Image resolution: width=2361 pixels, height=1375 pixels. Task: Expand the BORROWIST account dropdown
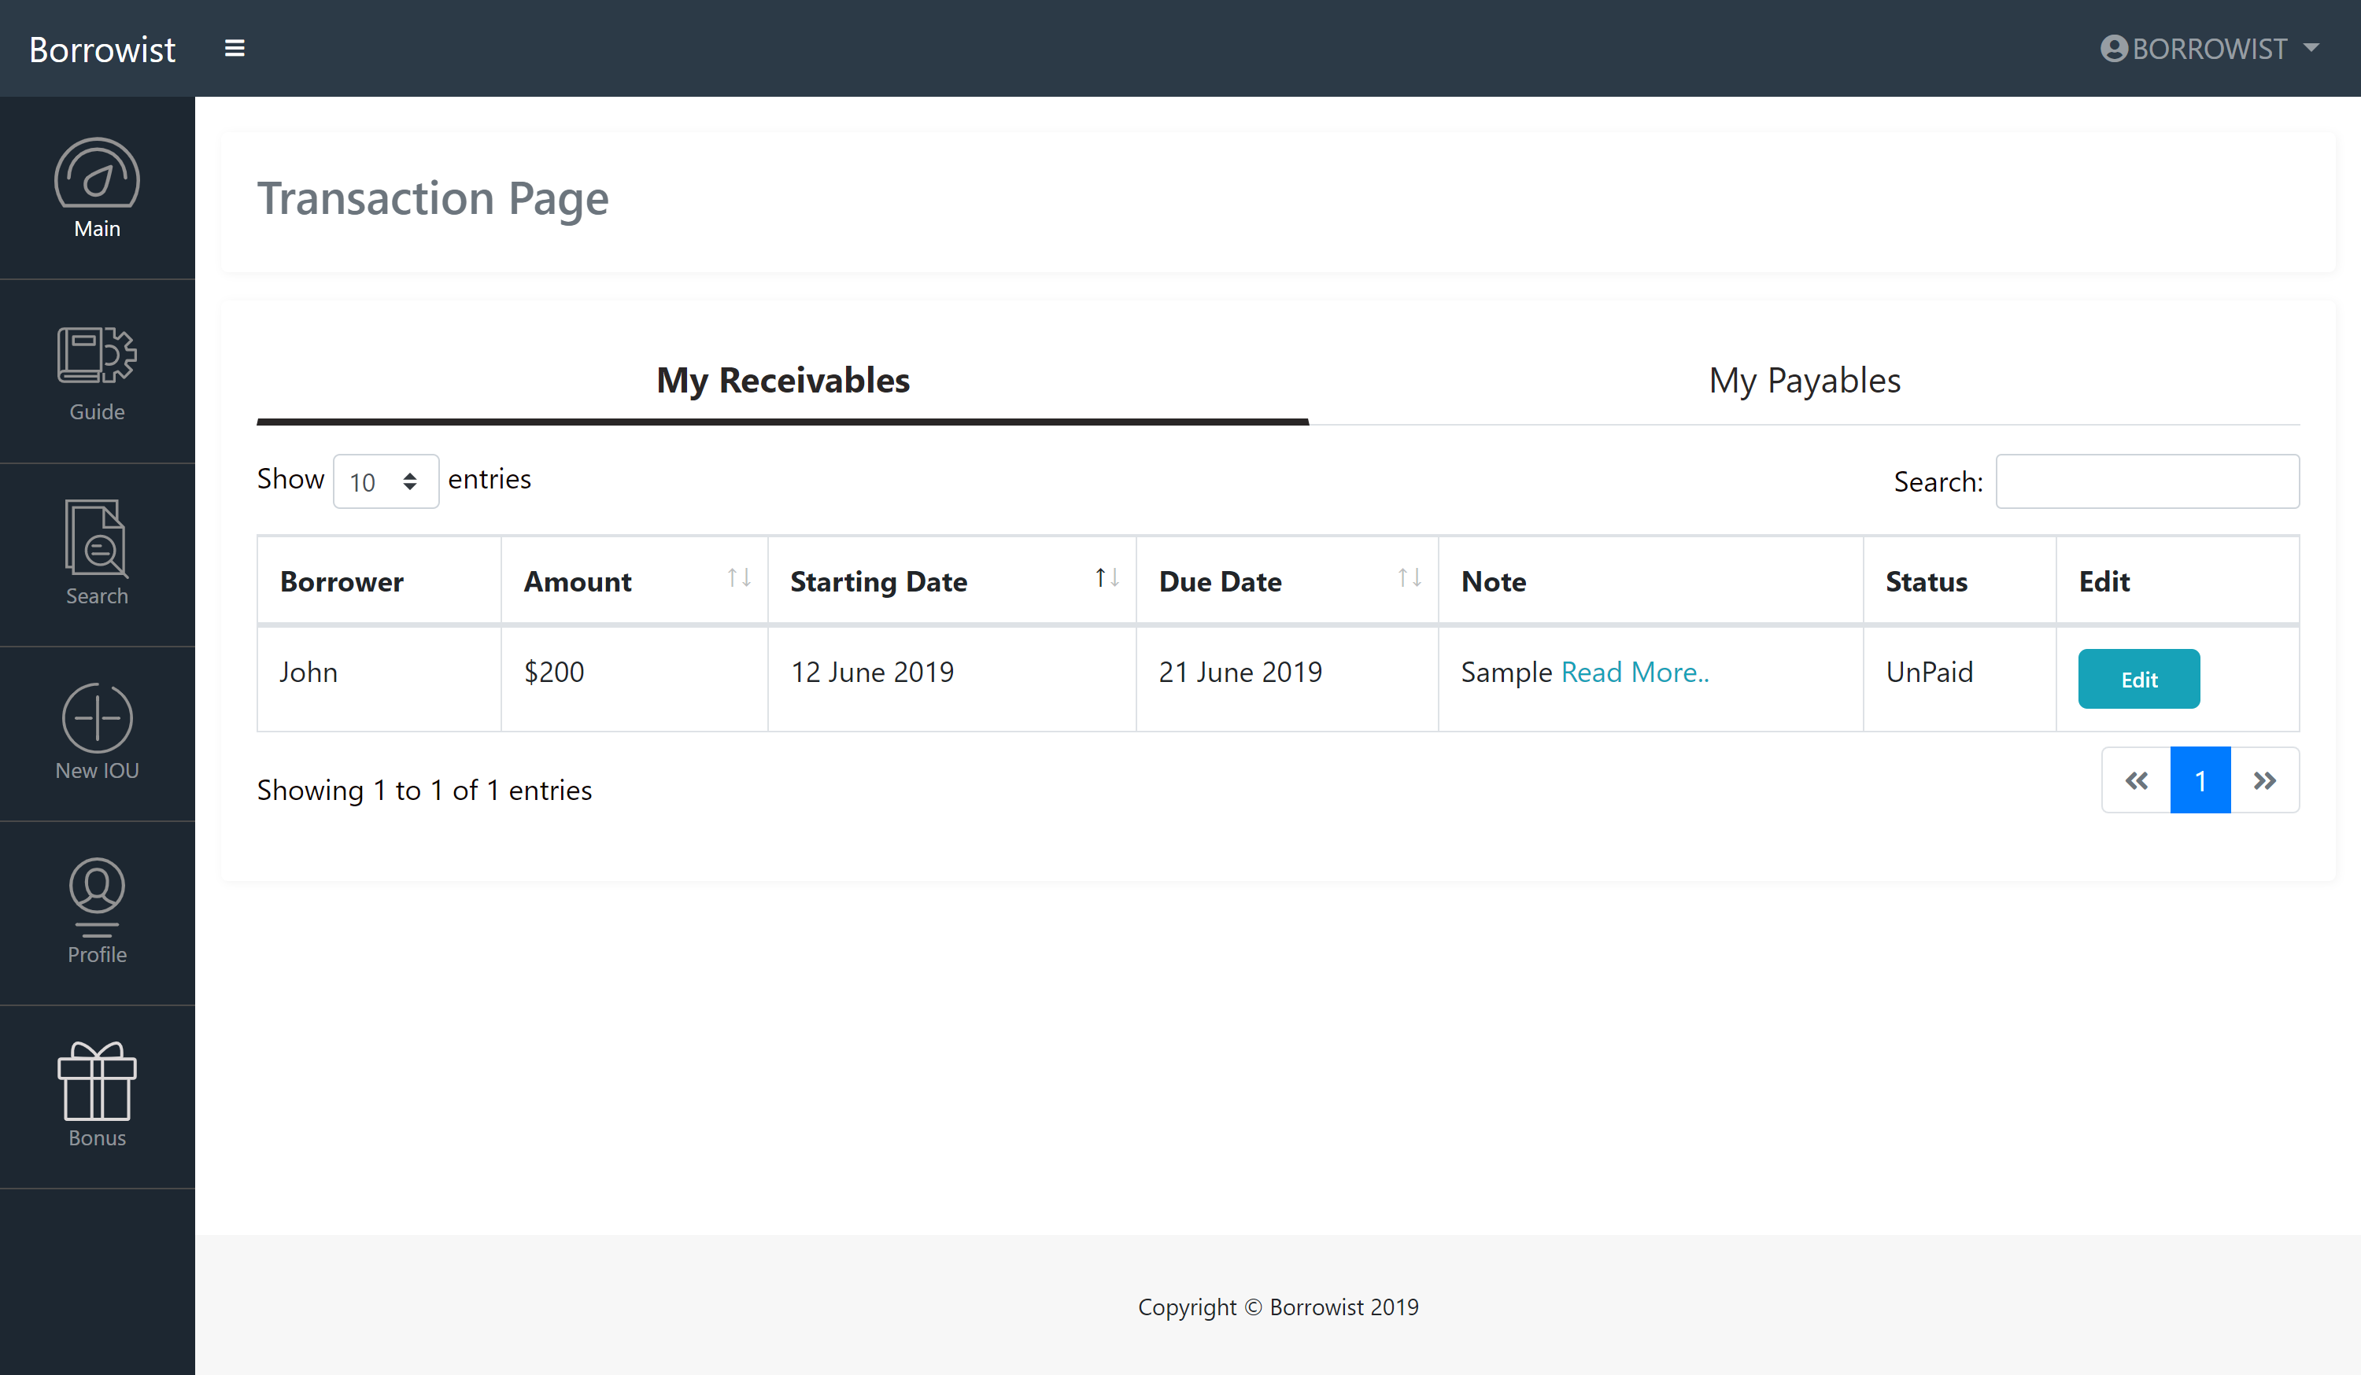click(x=2311, y=48)
